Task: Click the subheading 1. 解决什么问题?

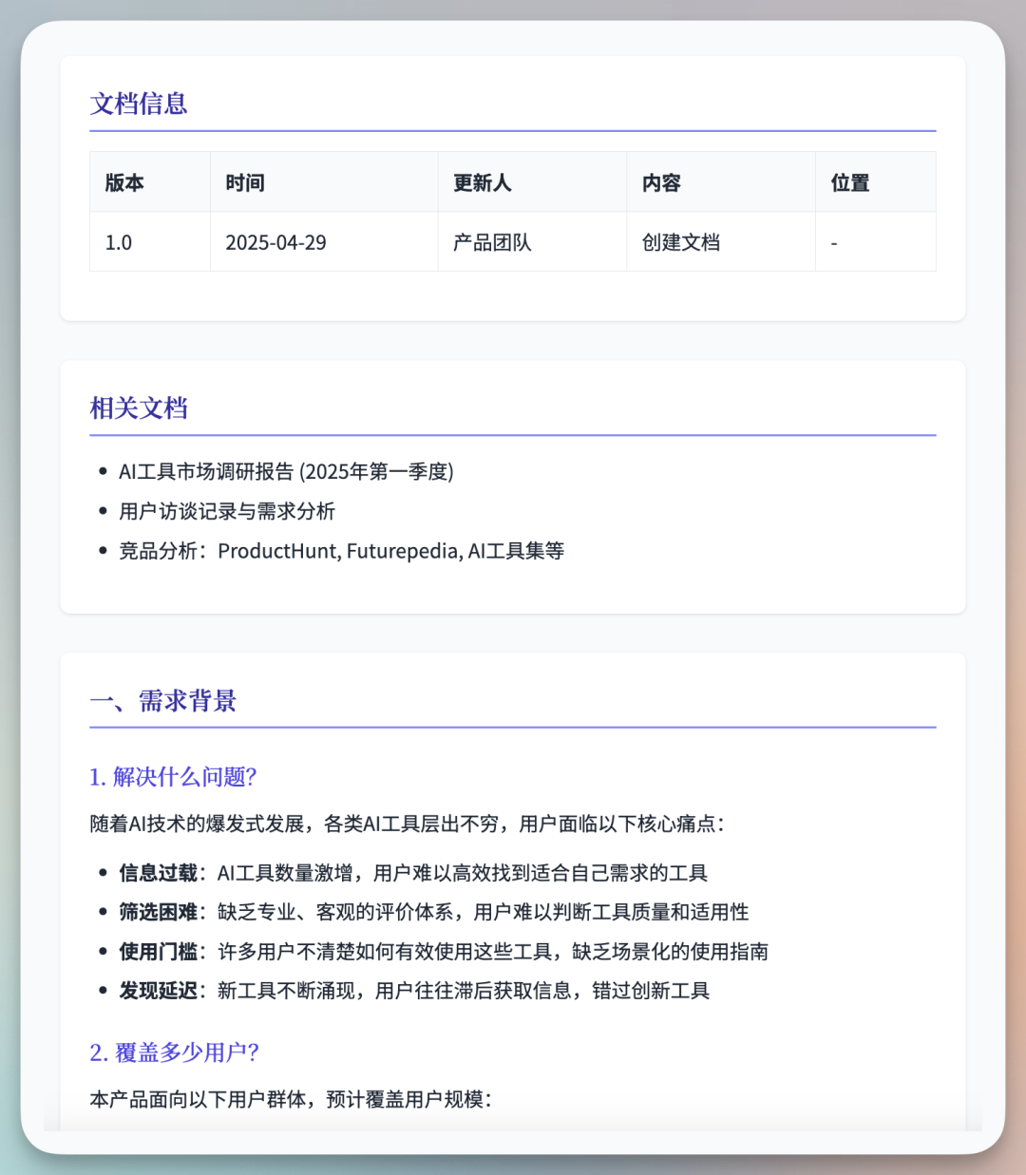Action: (x=174, y=777)
